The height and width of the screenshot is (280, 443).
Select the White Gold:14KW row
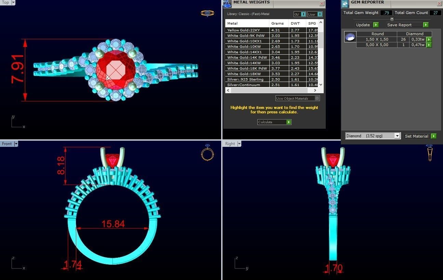[272, 63]
